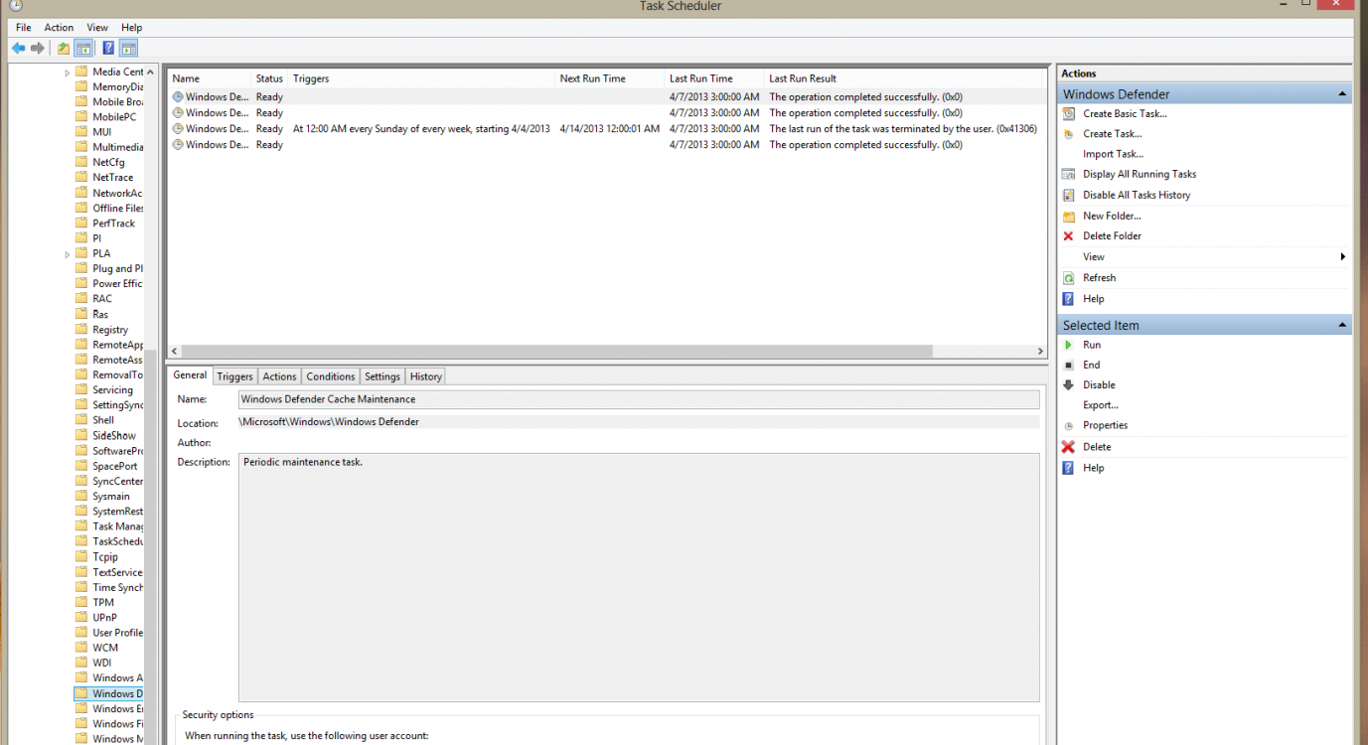Sort by the Last Run Result column header
Viewport: 1368px width, 745px height.
coord(903,78)
